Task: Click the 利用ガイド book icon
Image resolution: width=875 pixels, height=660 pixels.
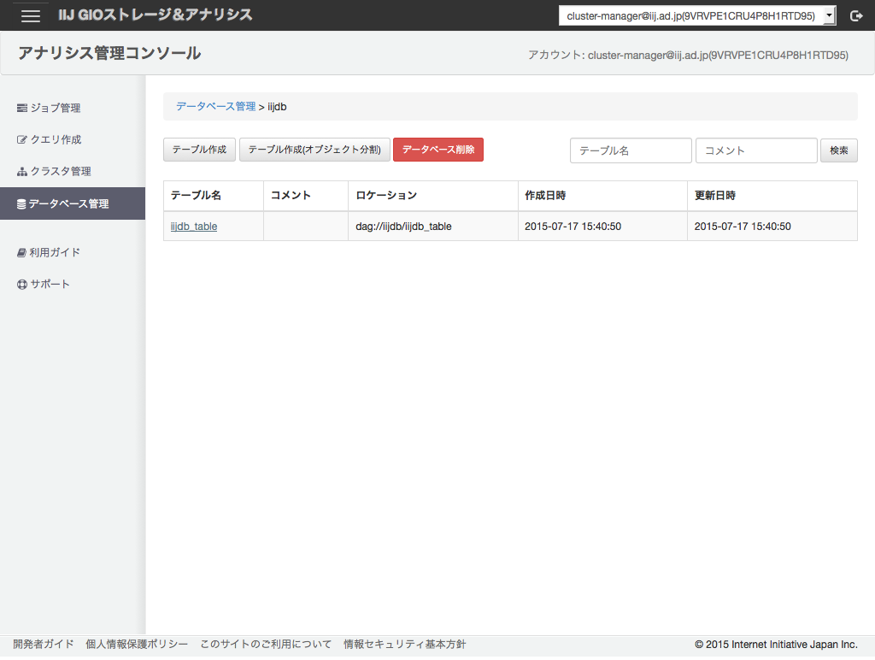Action: click(21, 252)
